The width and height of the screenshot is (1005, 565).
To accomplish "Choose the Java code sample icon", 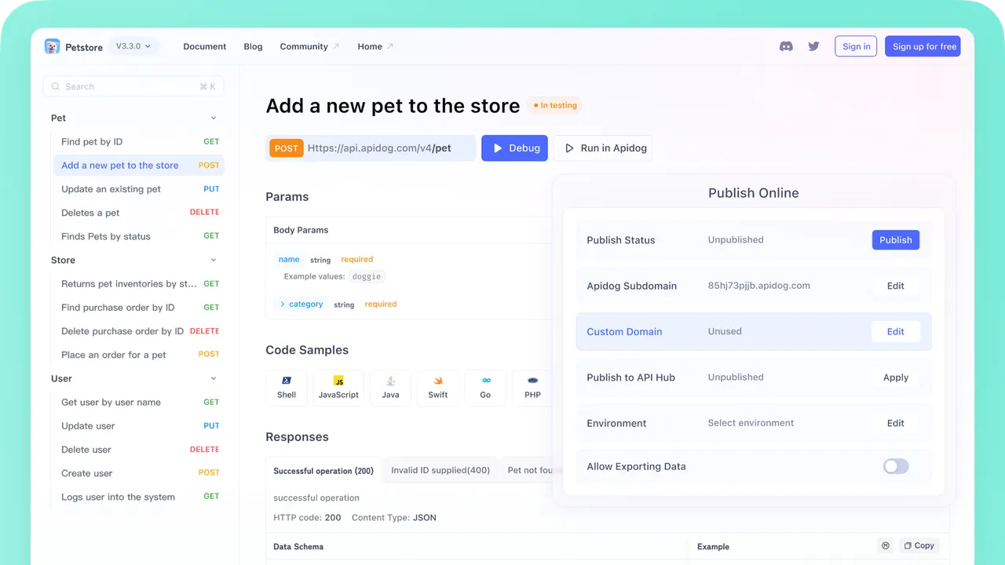I will [390, 381].
